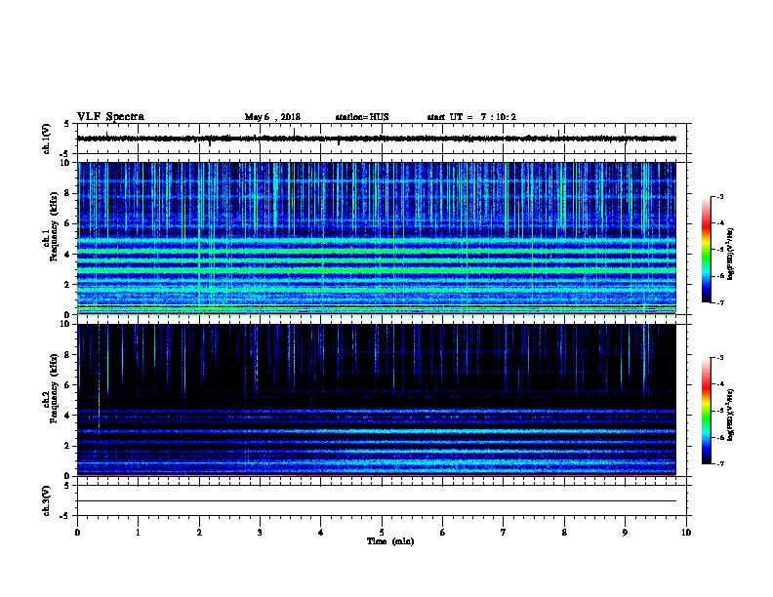The height and width of the screenshot is (597, 773).
Task: Click the time axis tick label "10"
Action: pyautogui.click(x=686, y=532)
